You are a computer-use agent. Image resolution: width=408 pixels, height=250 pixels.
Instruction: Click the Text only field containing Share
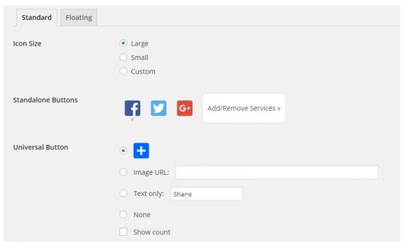206,194
